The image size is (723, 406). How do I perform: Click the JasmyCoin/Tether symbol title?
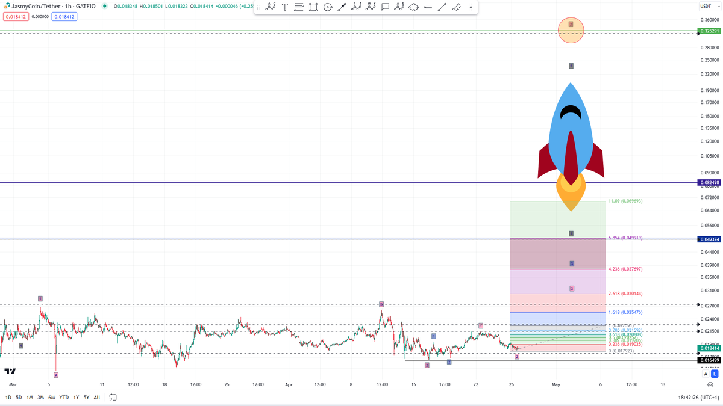(x=54, y=6)
